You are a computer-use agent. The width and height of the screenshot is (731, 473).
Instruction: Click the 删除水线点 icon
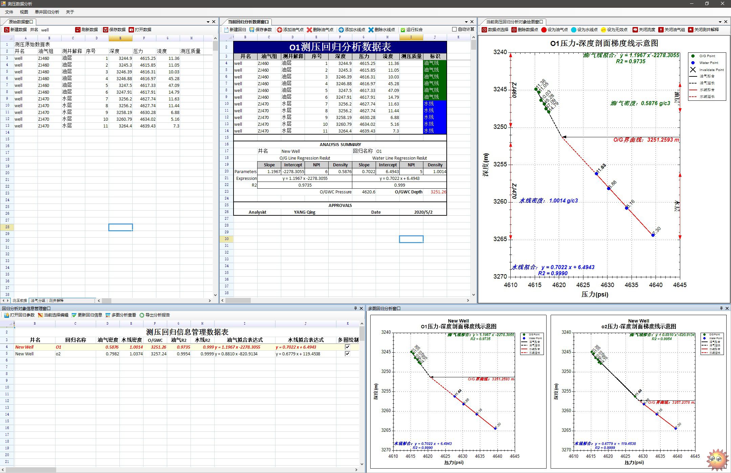[371, 30]
